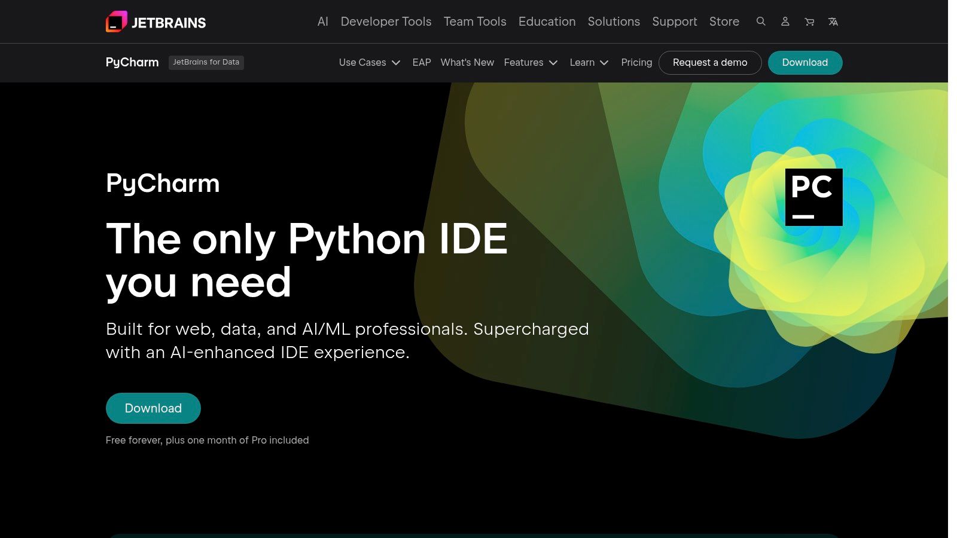Click the teal Download button in the hero
The width and height of the screenshot is (957, 538).
point(153,408)
